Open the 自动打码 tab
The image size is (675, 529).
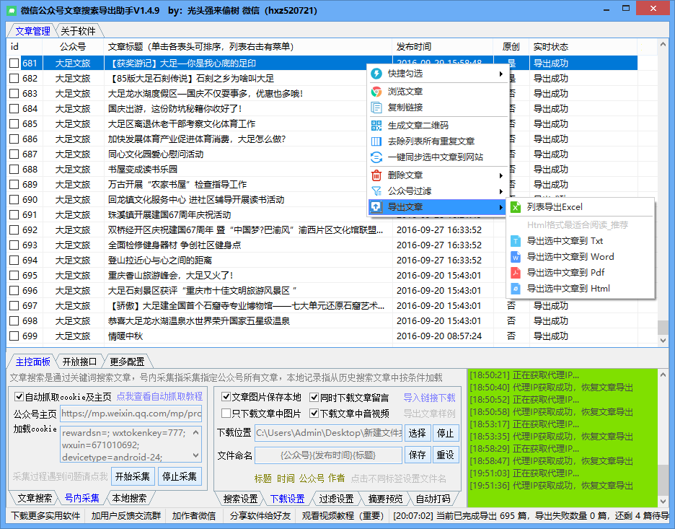tap(433, 499)
